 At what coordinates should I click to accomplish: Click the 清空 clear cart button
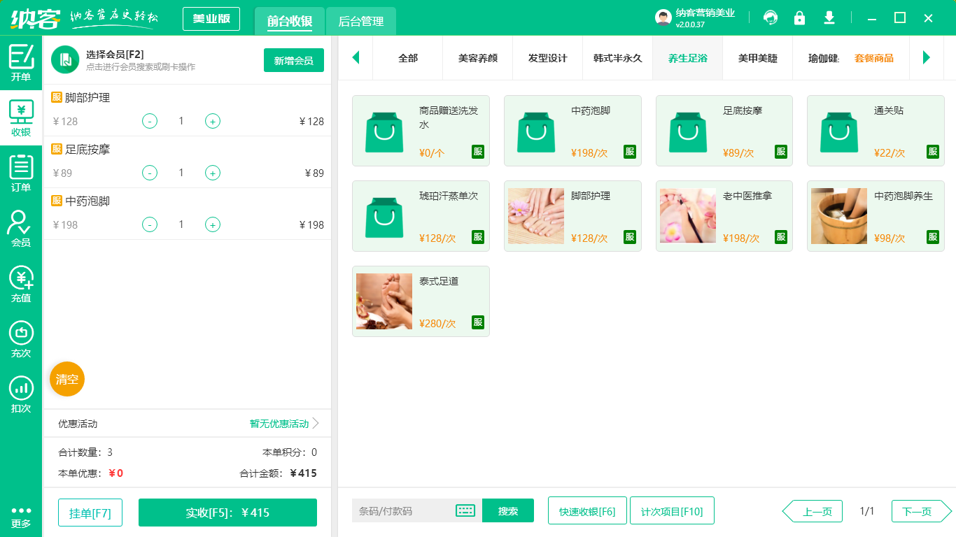(x=67, y=379)
